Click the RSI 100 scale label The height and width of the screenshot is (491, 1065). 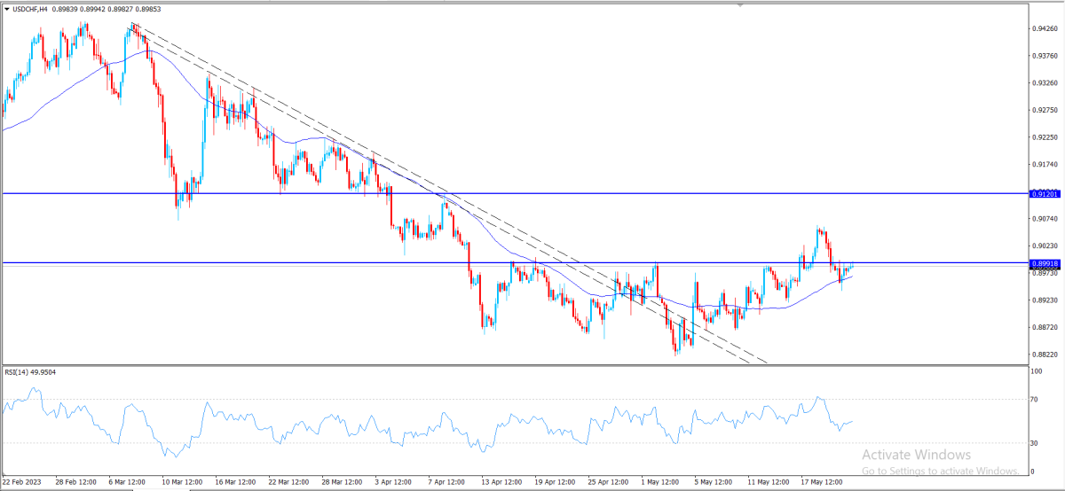(x=1037, y=370)
